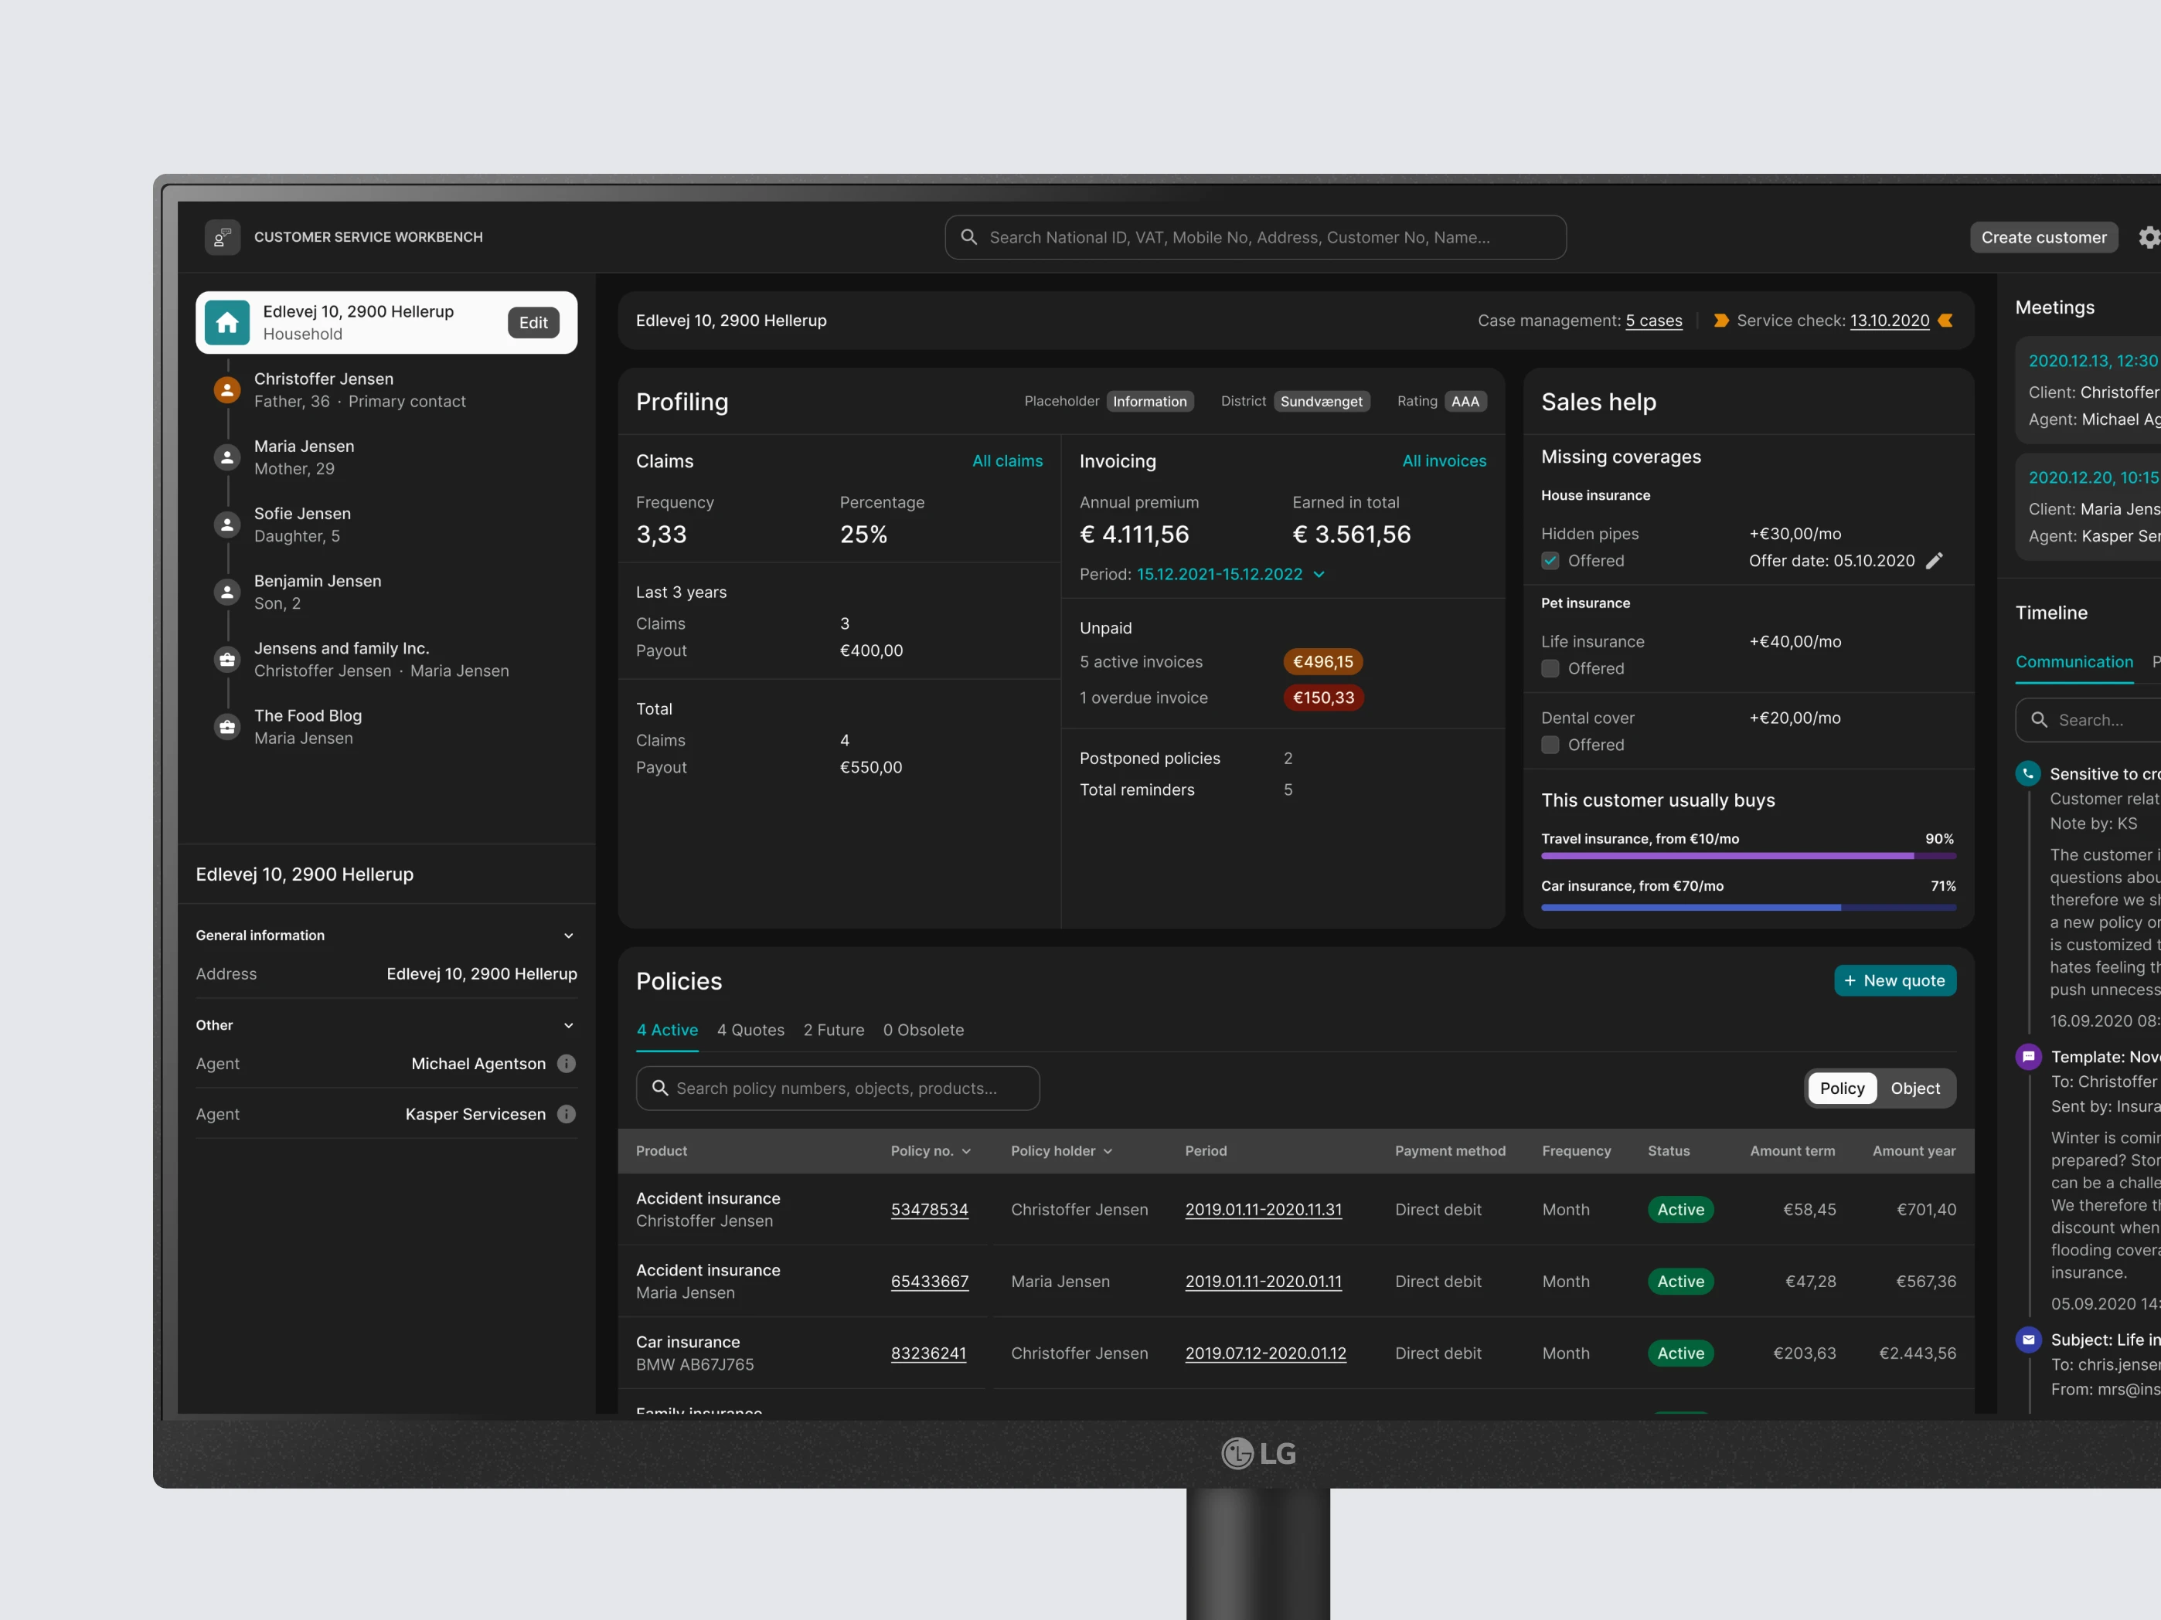
Task: Switch to the 4 Quotes tab
Action: (750, 1029)
